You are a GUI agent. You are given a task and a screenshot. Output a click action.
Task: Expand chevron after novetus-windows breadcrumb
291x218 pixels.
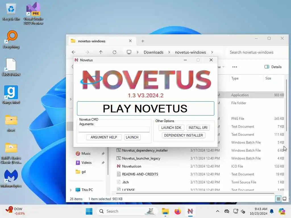point(212,52)
